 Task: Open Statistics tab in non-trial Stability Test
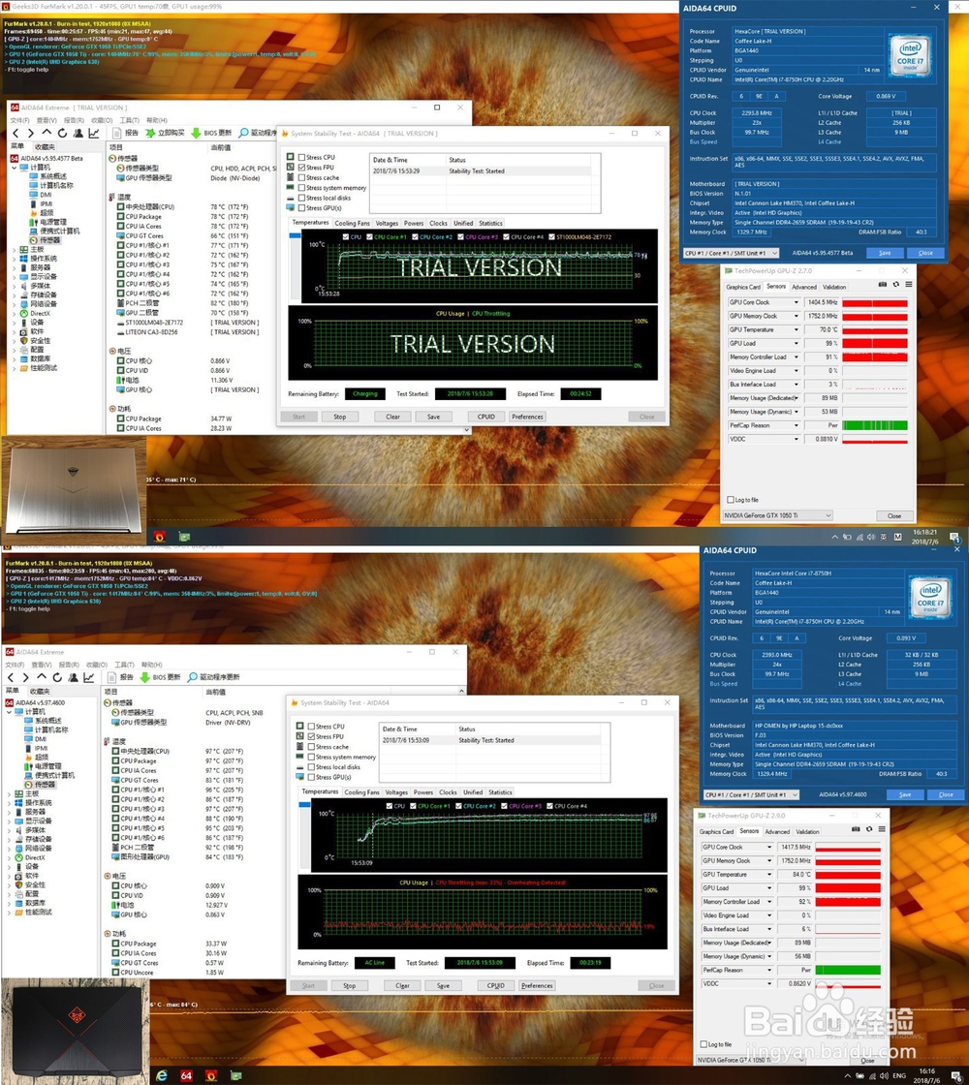(x=500, y=792)
